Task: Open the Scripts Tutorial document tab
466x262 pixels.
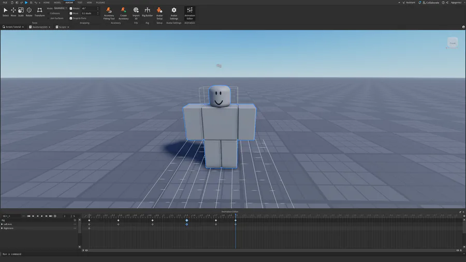Action: 13,27
